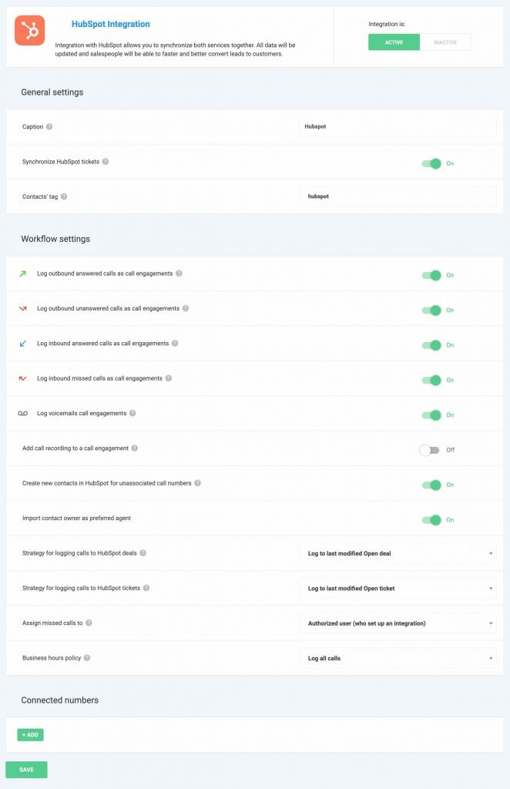Click inside the Caption text field

(398, 127)
